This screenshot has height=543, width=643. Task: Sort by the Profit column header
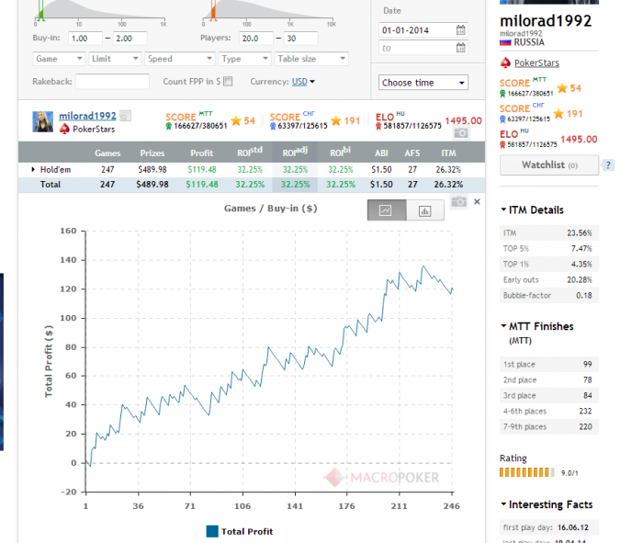coord(202,153)
